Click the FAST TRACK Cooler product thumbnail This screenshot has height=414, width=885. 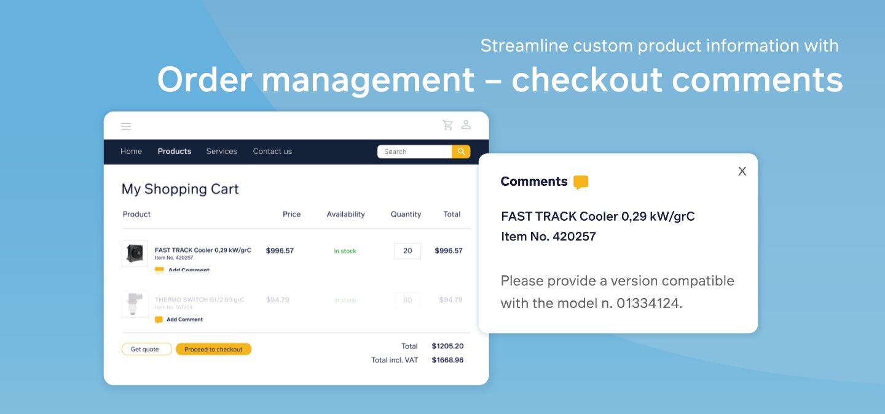[x=135, y=253]
